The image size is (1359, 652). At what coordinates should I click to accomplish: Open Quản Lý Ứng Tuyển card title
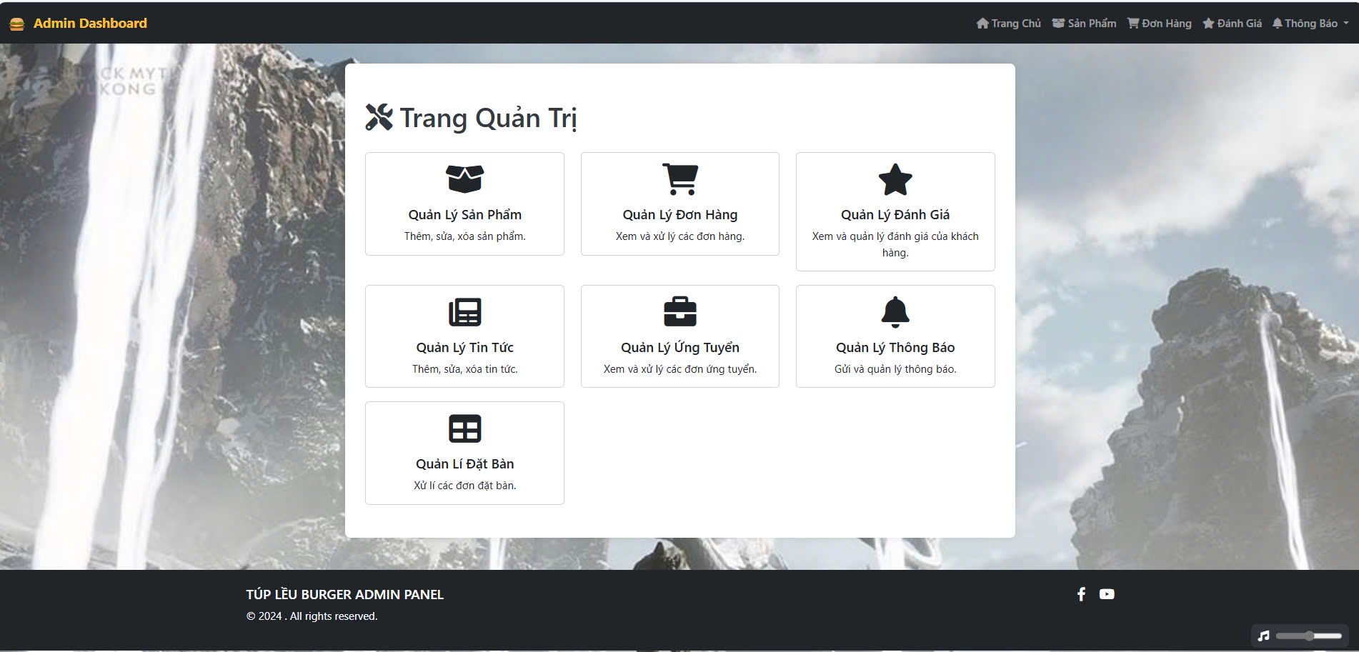[x=680, y=348]
